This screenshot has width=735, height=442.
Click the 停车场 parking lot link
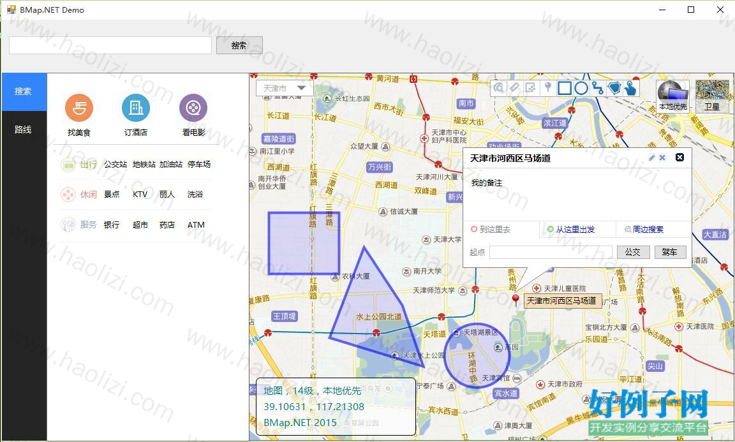coord(199,165)
